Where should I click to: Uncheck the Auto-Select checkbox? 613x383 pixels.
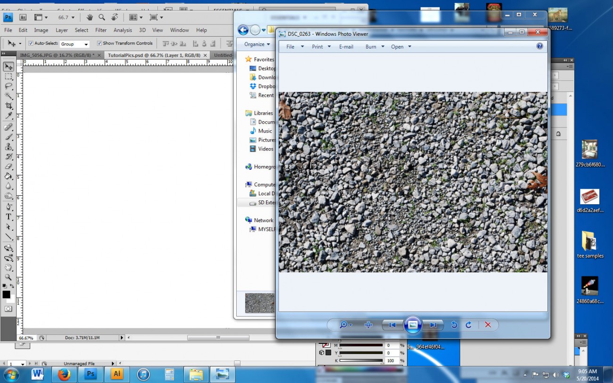tap(31, 43)
